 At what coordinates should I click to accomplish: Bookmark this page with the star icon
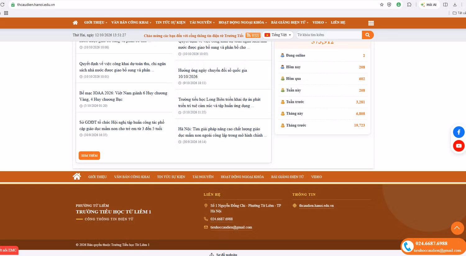click(381, 5)
